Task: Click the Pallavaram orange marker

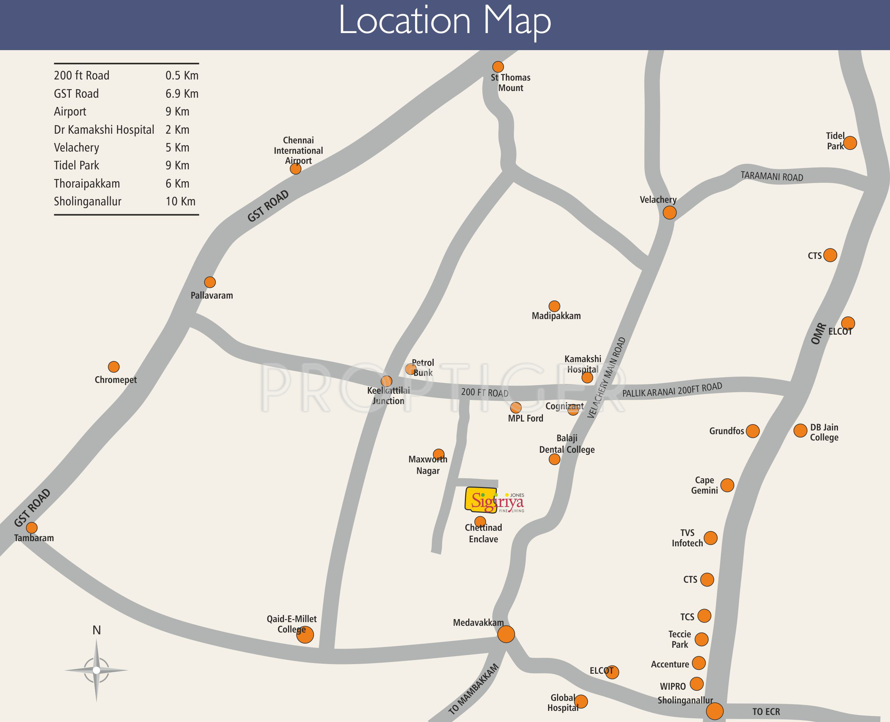Action: 210,282
